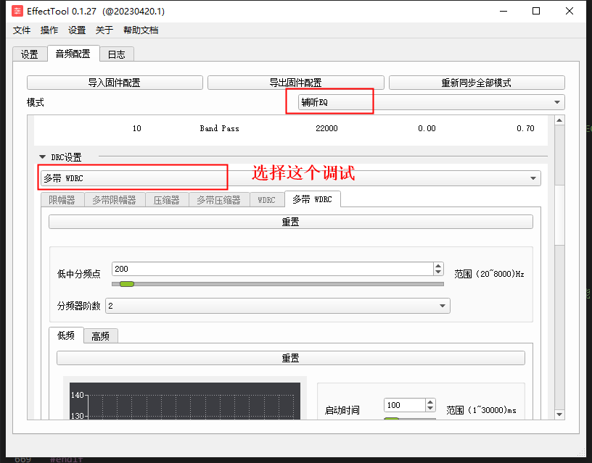The image size is (592, 463).
Task: Decrease 低中分频点 with down arrow
Action: coord(438,272)
